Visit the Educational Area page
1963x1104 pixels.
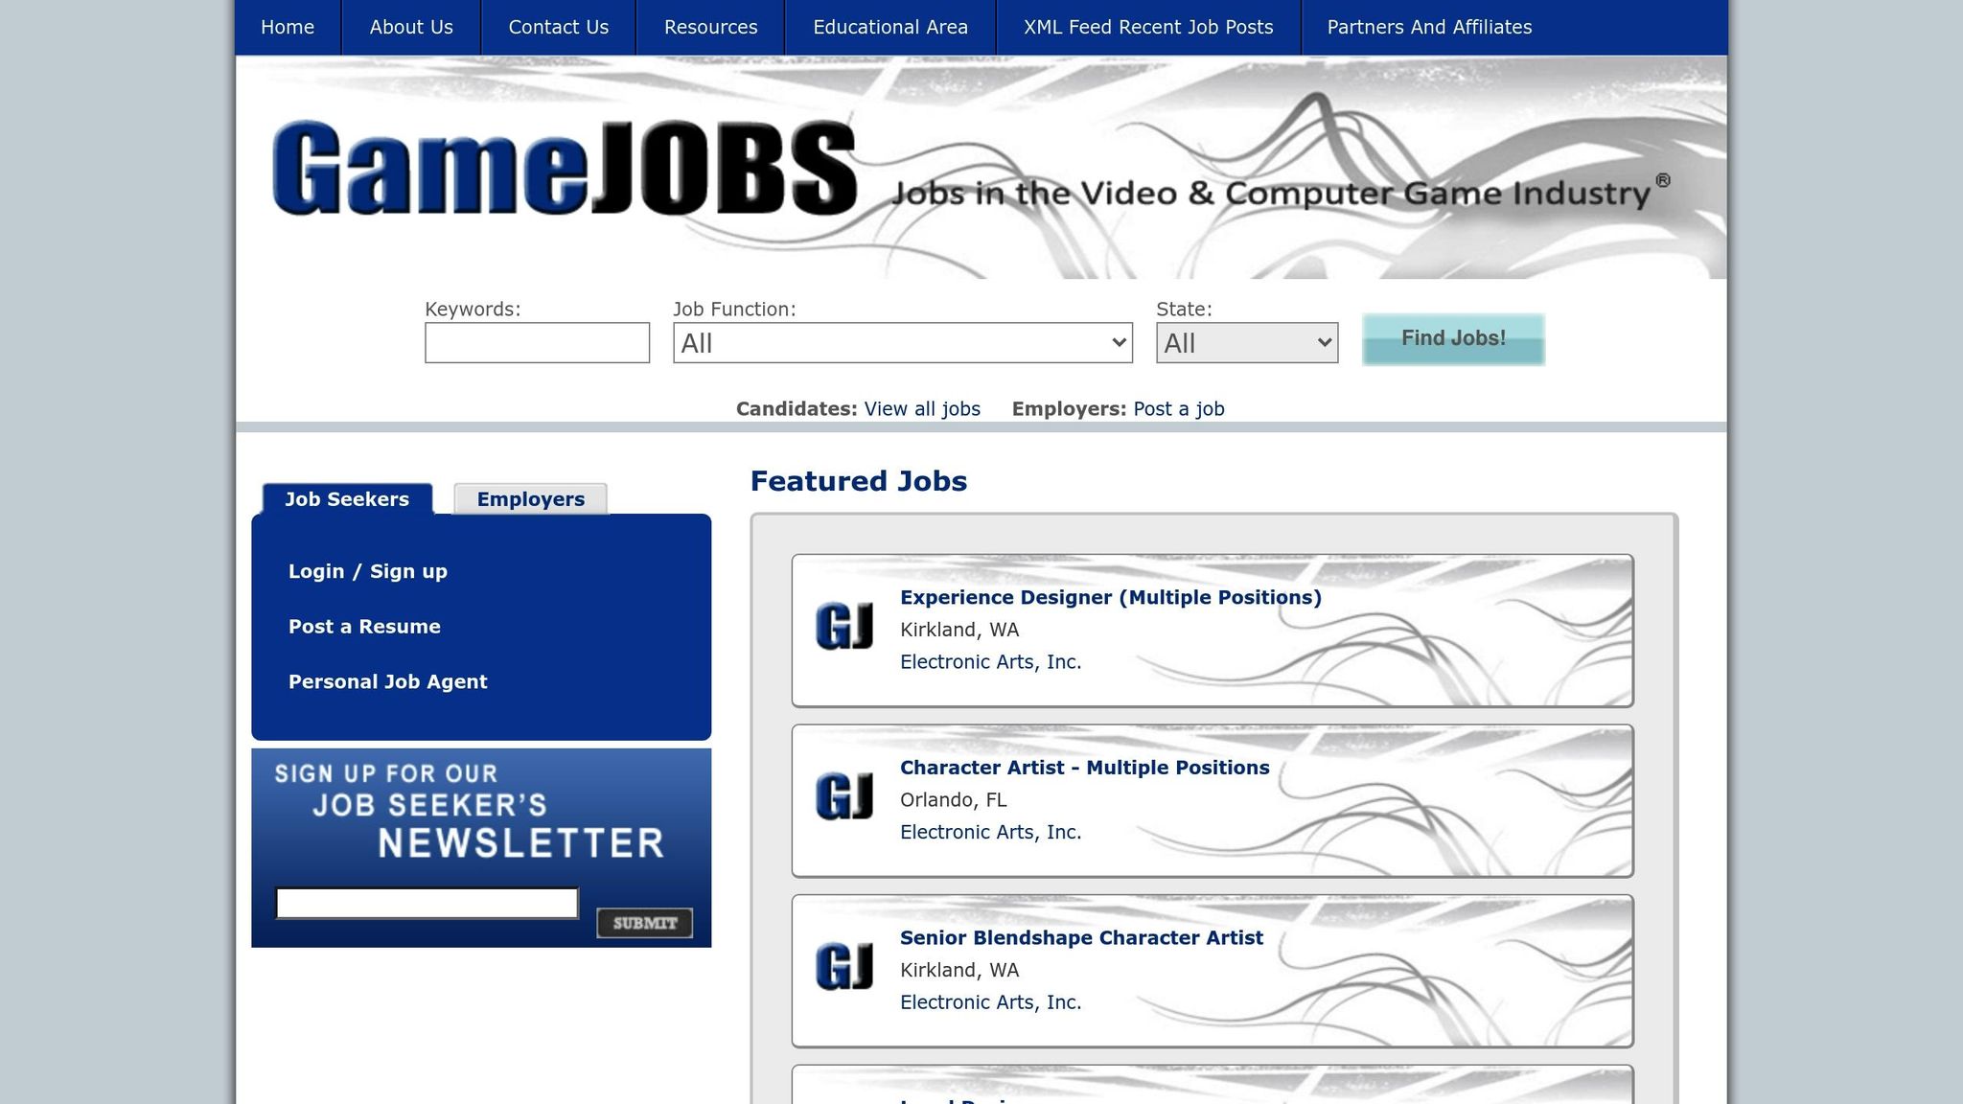click(x=890, y=27)
